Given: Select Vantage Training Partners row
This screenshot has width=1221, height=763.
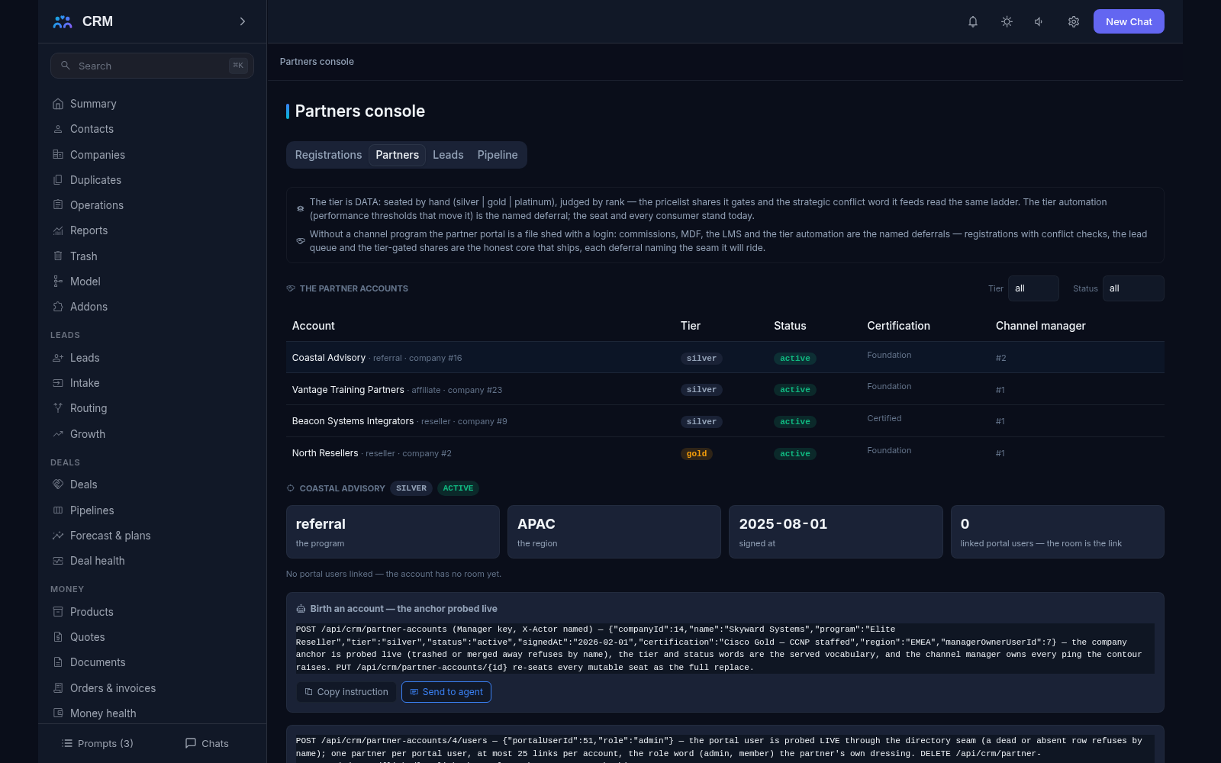Looking at the screenshot, I should pos(725,389).
